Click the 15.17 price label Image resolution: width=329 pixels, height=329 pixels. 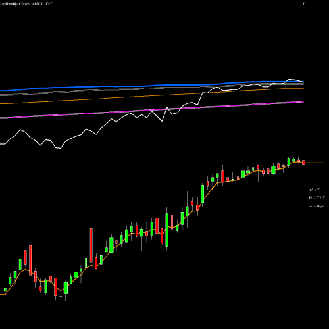coord(314,190)
